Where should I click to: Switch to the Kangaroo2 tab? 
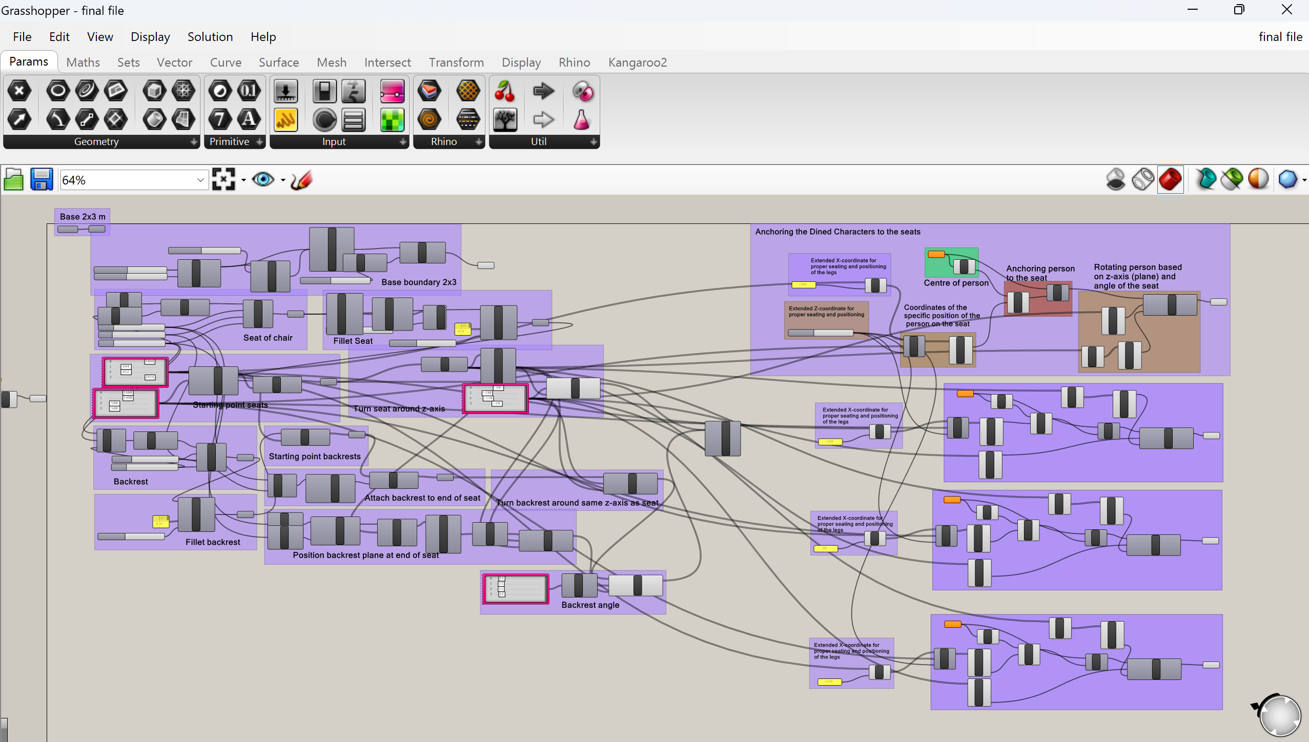tap(638, 63)
